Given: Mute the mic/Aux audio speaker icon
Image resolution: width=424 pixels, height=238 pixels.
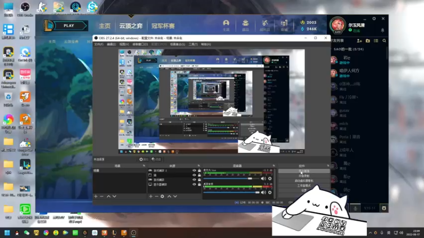Looking at the screenshot, I should click(263, 178).
